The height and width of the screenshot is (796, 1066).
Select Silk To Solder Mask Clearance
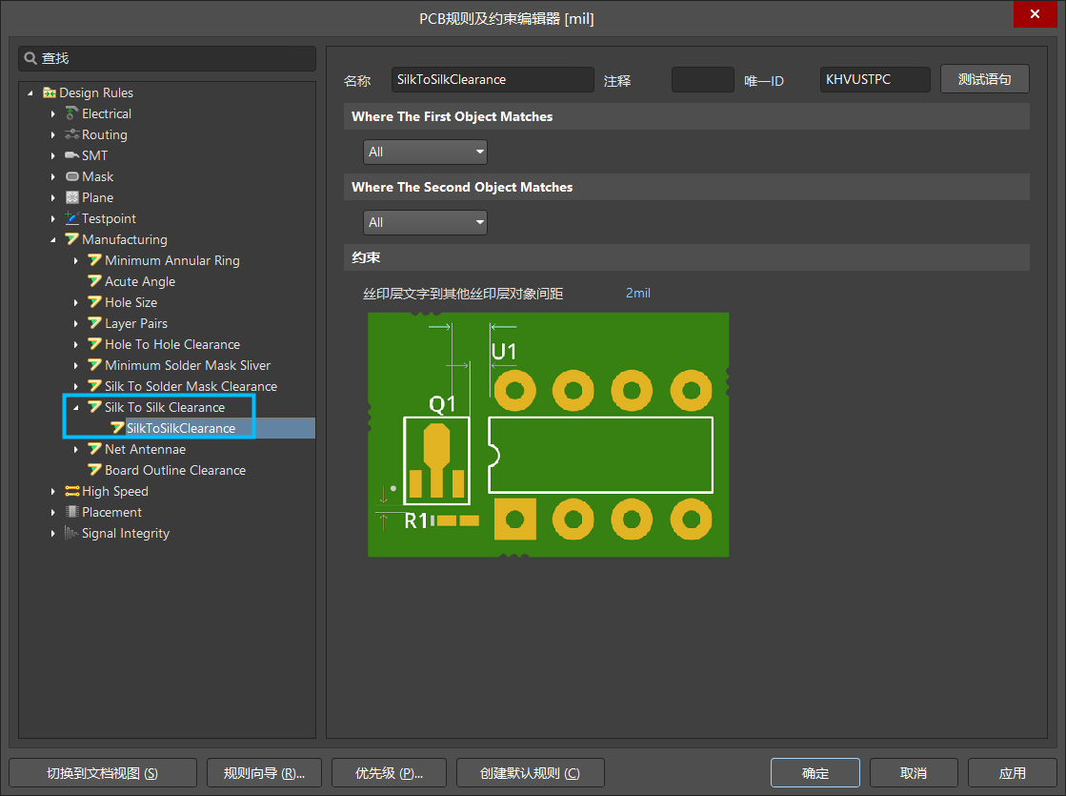click(191, 386)
